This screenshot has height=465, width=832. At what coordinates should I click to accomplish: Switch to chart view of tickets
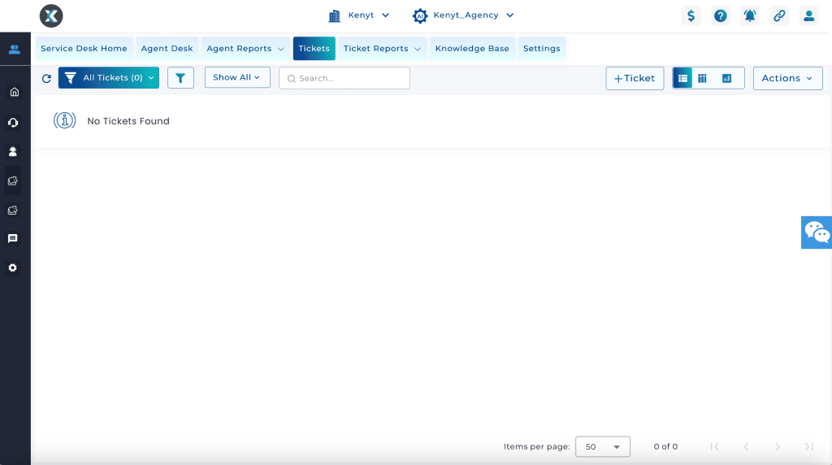pyautogui.click(x=727, y=78)
